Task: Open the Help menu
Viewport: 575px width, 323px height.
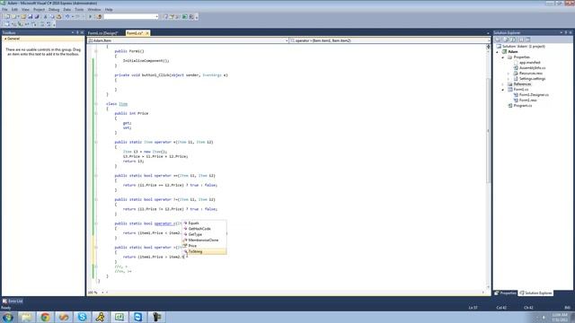Action: [109, 10]
